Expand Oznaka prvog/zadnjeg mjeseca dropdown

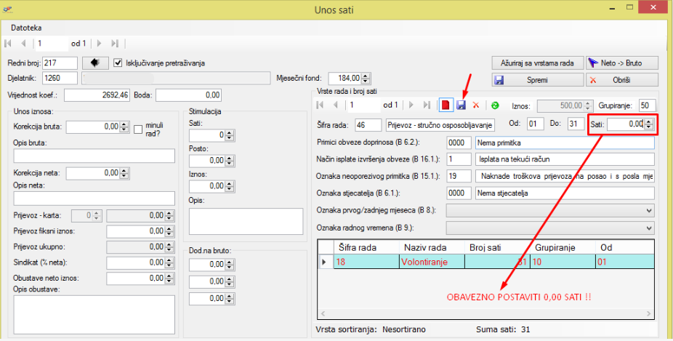[648, 210]
